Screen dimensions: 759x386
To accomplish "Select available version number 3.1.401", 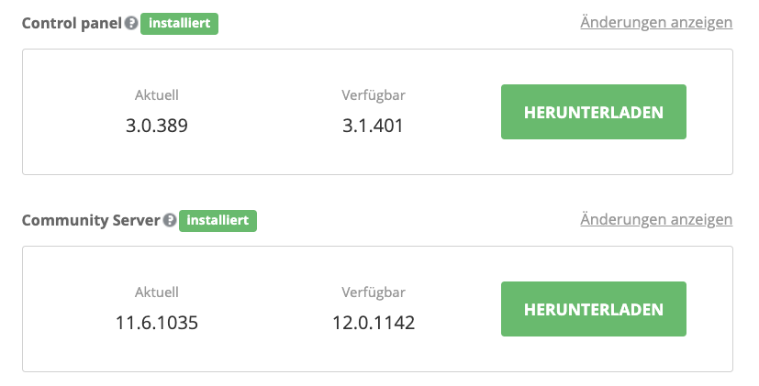I will click(x=373, y=126).
